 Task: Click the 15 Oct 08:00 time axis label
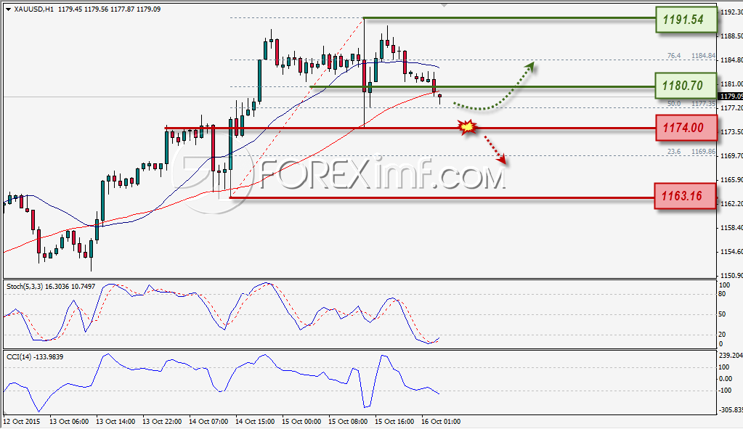point(347,422)
